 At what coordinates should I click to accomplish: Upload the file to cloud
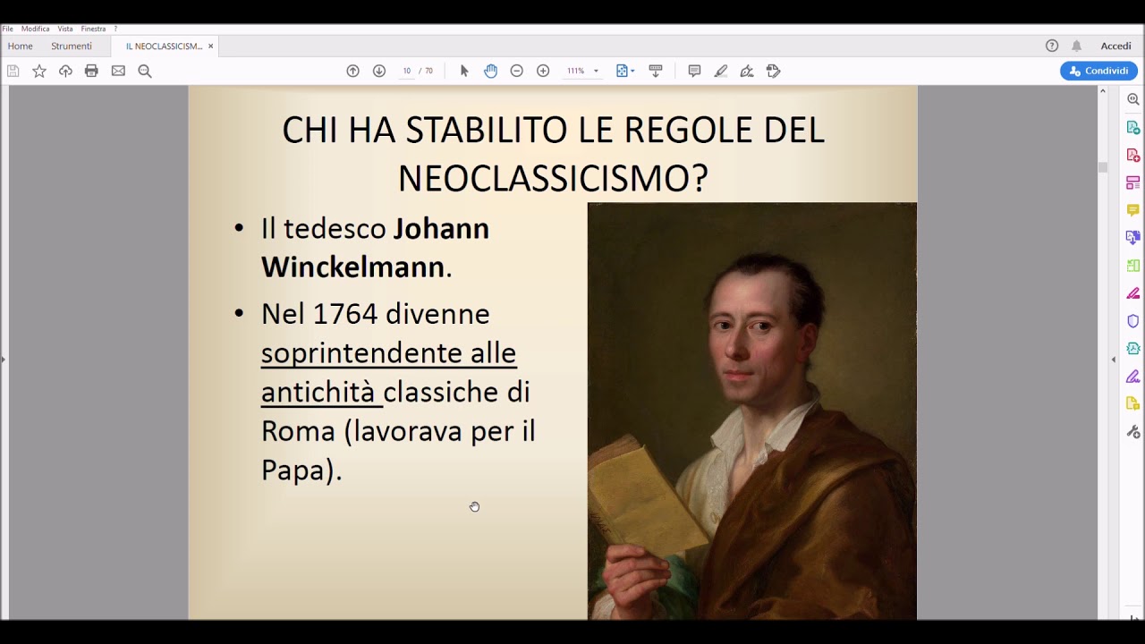click(x=65, y=71)
